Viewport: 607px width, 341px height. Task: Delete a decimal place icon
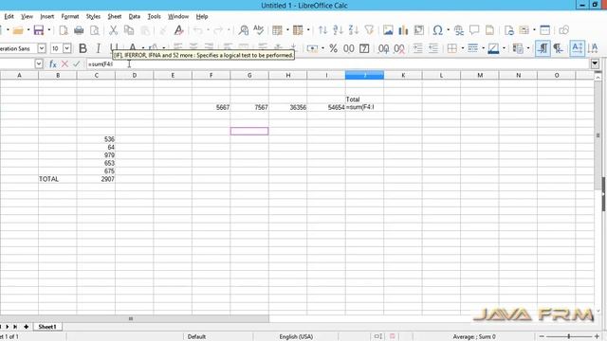point(399,48)
